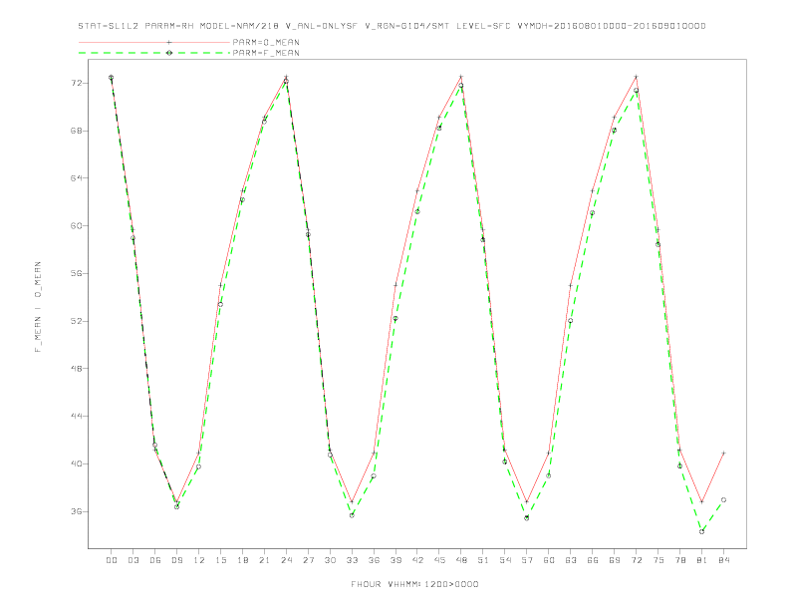Screen dimensions: 789x610
Task: Click x-axis tick label 06
Action: 155,560
